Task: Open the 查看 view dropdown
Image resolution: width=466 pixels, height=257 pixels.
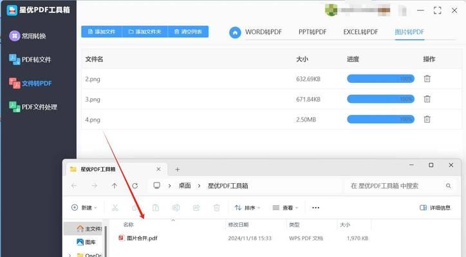Action: [x=285, y=208]
